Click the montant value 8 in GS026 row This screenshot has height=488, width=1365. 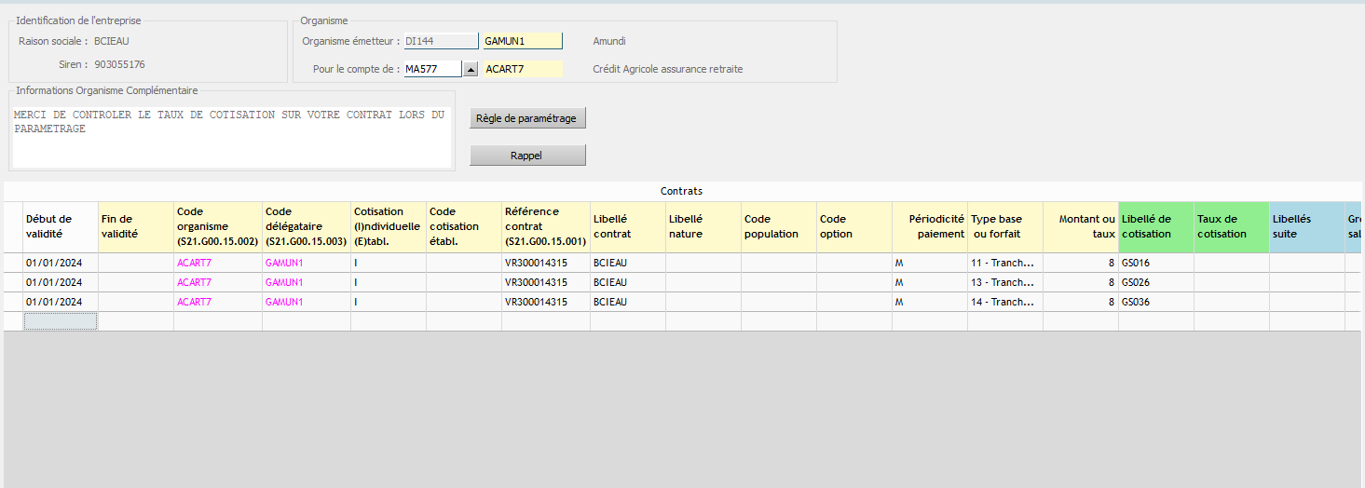point(1081,282)
